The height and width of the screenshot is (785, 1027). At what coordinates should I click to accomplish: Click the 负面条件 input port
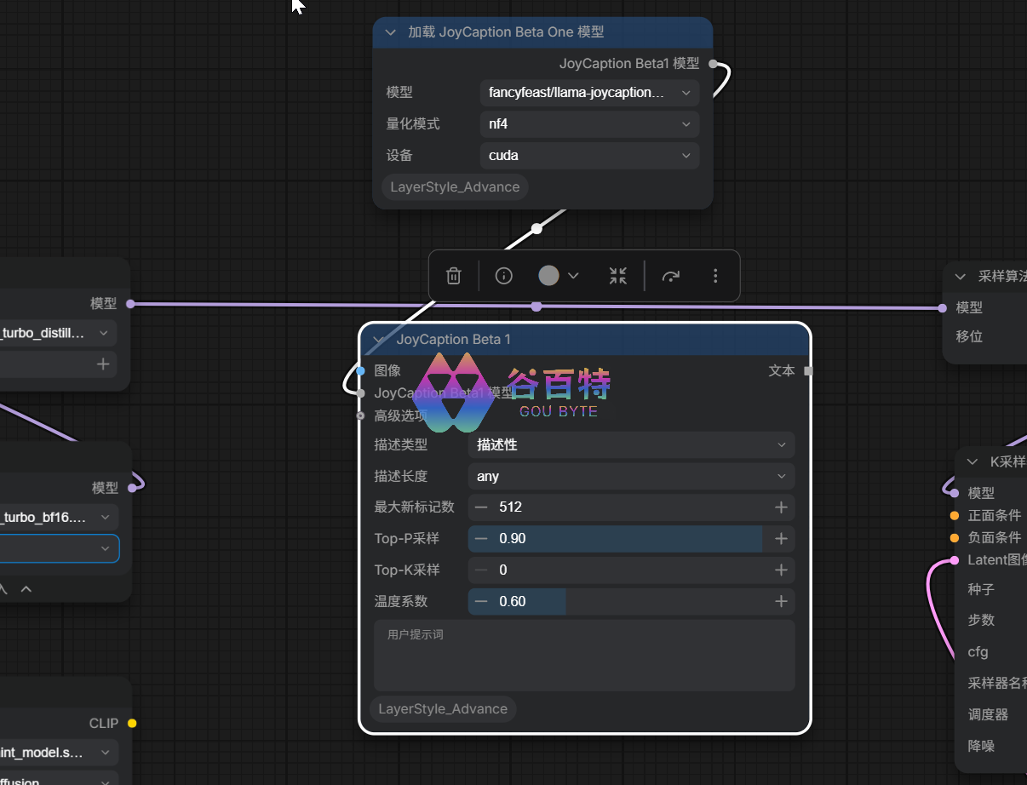(x=955, y=538)
